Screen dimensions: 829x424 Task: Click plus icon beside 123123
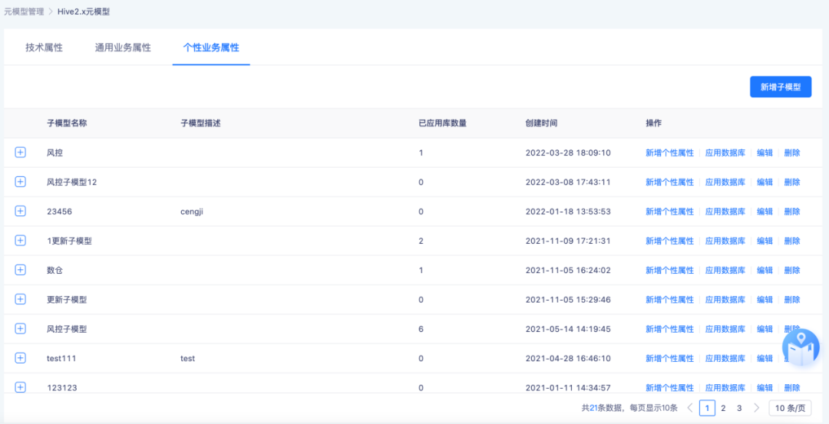[x=21, y=387]
